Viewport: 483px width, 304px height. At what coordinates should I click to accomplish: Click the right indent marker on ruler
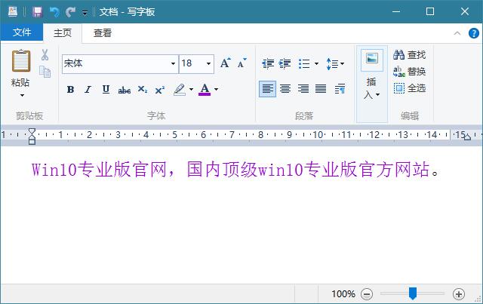[x=468, y=137]
